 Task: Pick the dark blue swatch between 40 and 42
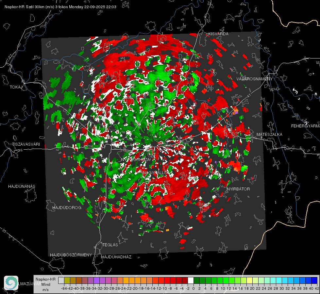pos(314,280)
